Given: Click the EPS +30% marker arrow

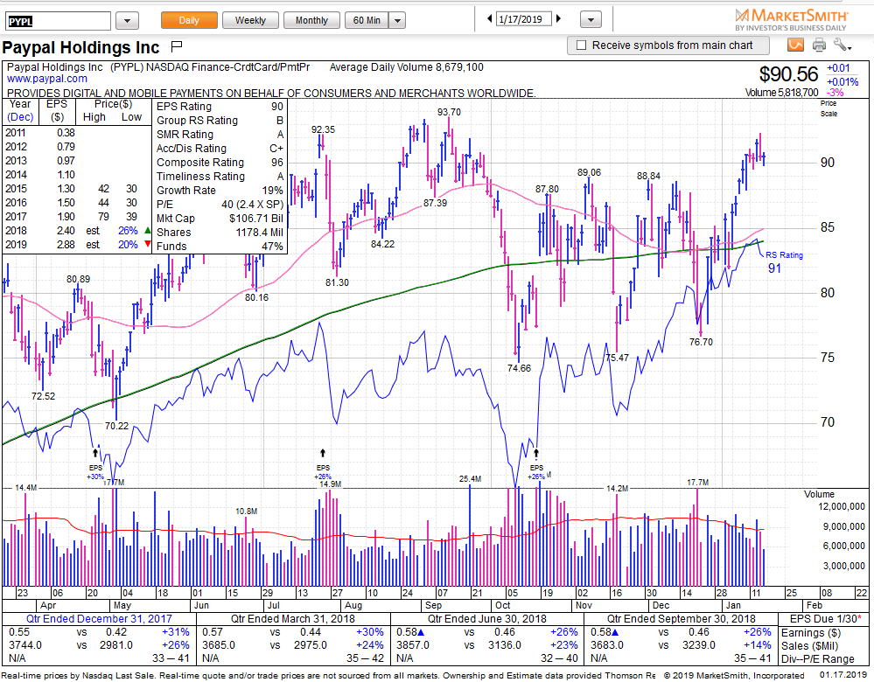Looking at the screenshot, I should (x=95, y=454).
